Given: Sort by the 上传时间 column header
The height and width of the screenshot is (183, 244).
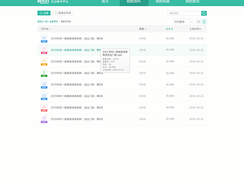Looking at the screenshot, I should point(195,29).
